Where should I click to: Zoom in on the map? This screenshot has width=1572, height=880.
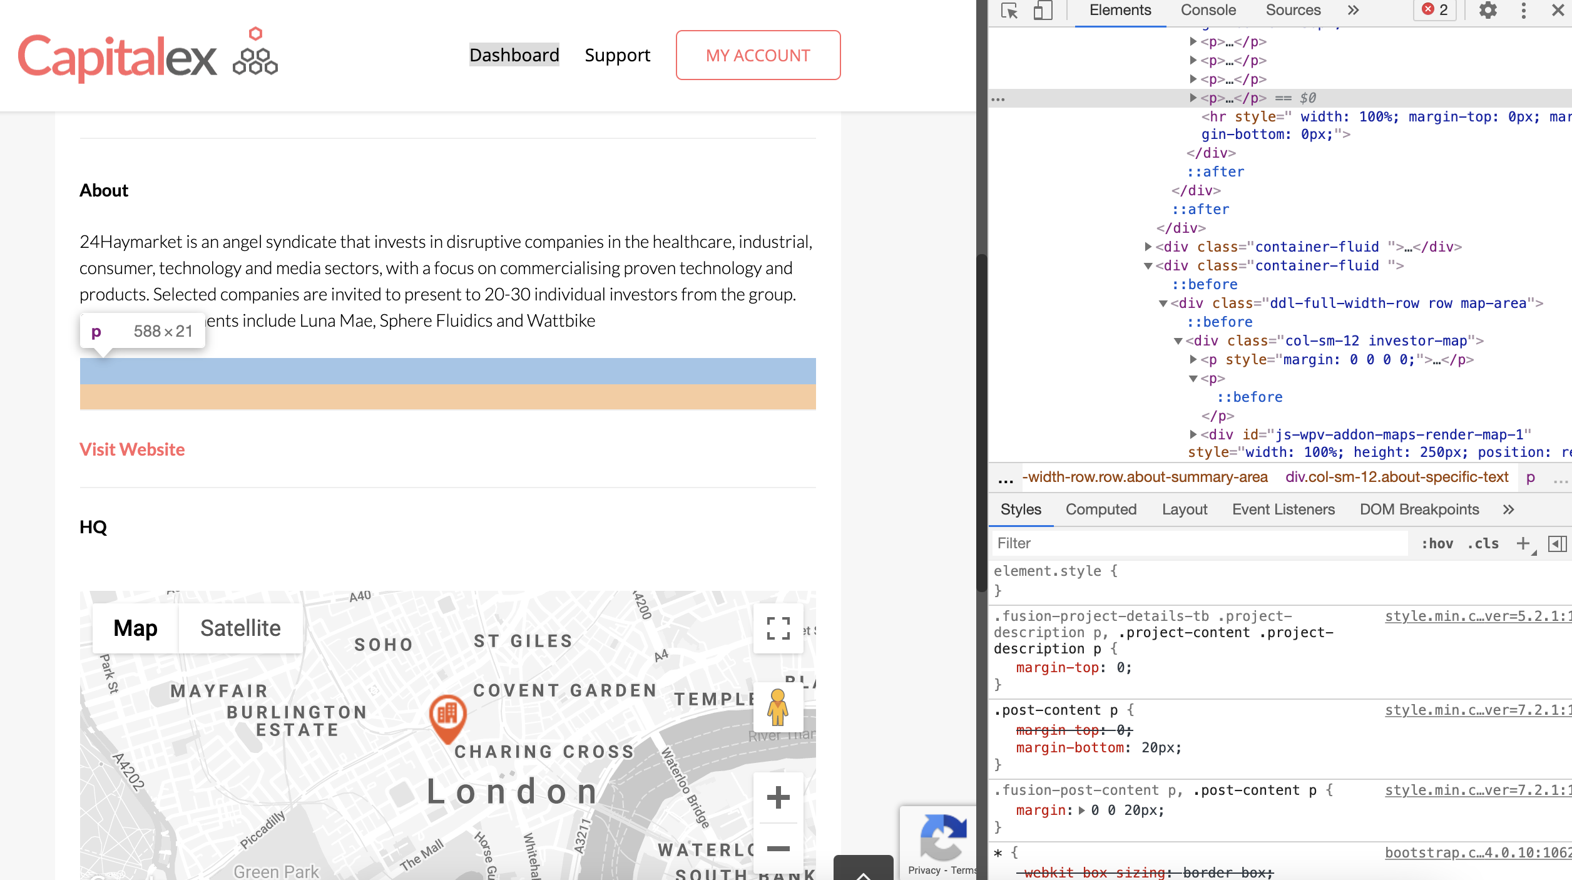tap(778, 797)
